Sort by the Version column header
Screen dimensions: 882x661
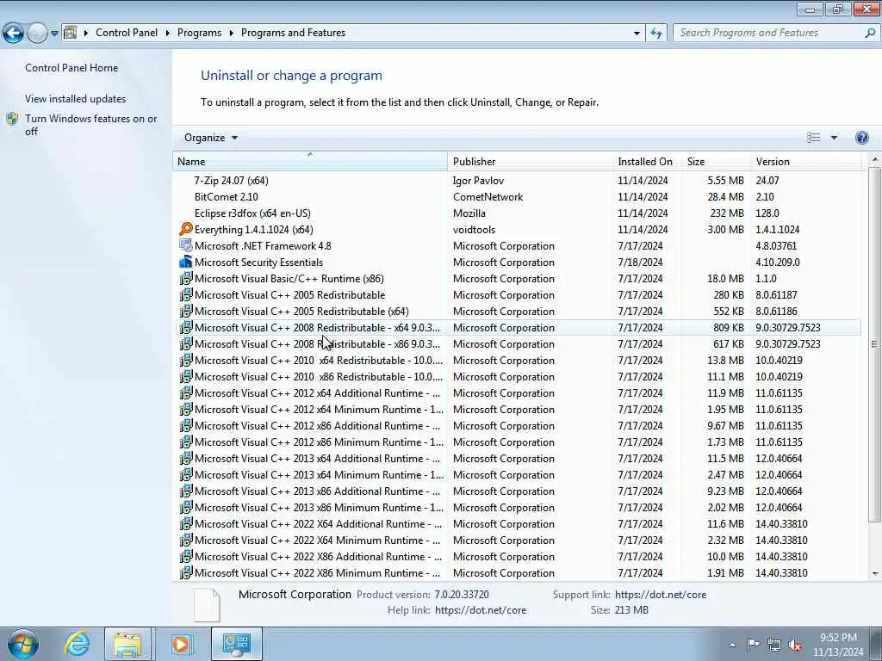(x=805, y=162)
